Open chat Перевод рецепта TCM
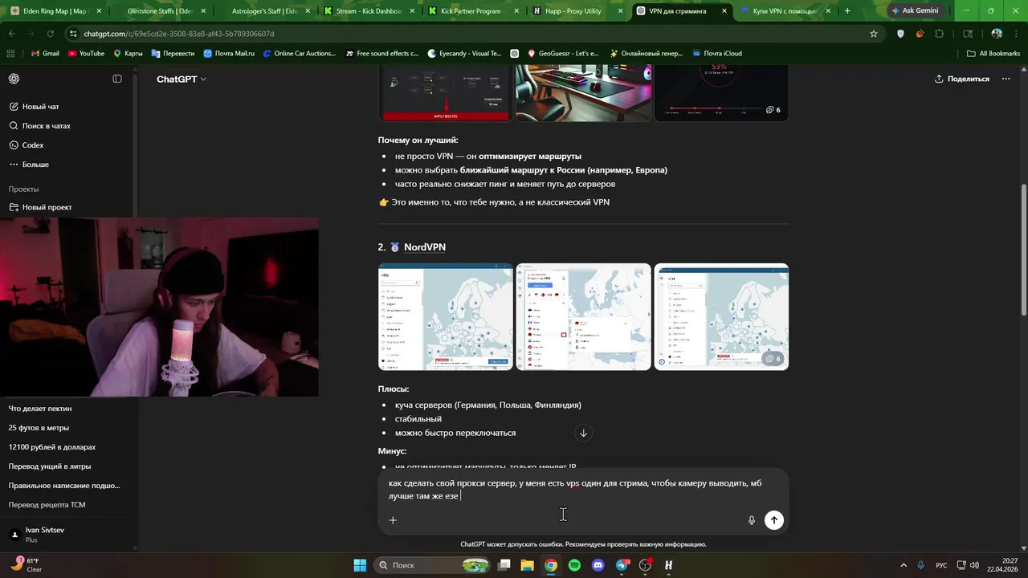This screenshot has height=578, width=1028. [47, 505]
